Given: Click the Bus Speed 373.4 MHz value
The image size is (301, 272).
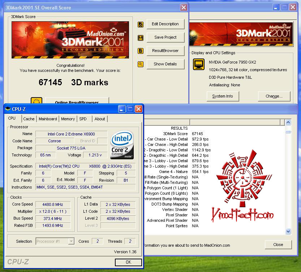Looking at the screenshot, I should pyautogui.click(x=53, y=219).
